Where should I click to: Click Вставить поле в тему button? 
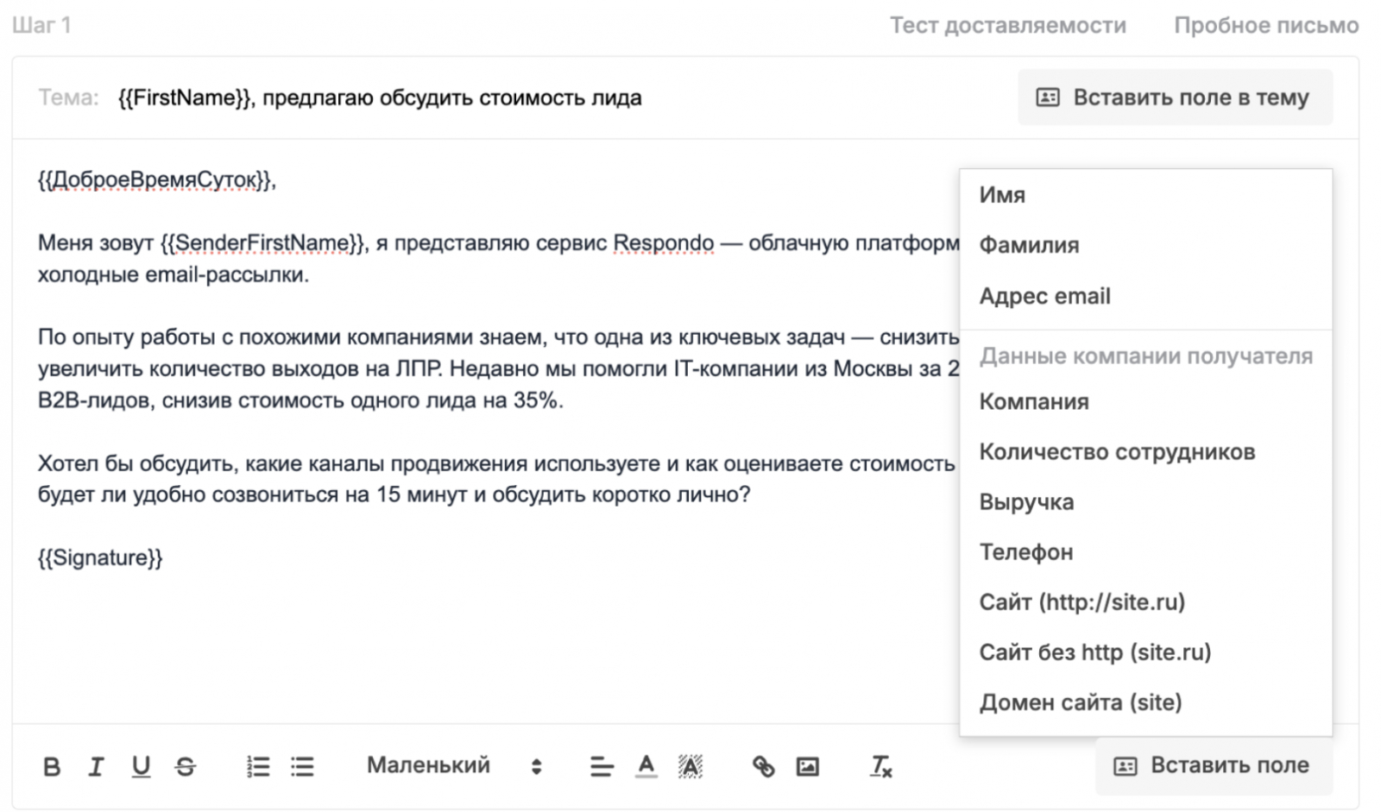pos(1174,98)
